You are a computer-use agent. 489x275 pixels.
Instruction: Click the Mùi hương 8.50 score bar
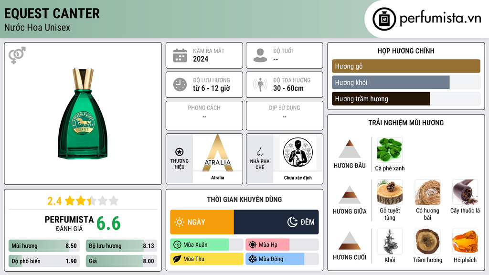pyautogui.click(x=44, y=246)
